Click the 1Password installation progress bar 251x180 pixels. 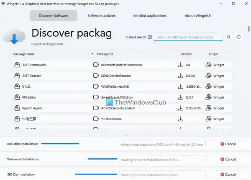[x=102, y=159]
